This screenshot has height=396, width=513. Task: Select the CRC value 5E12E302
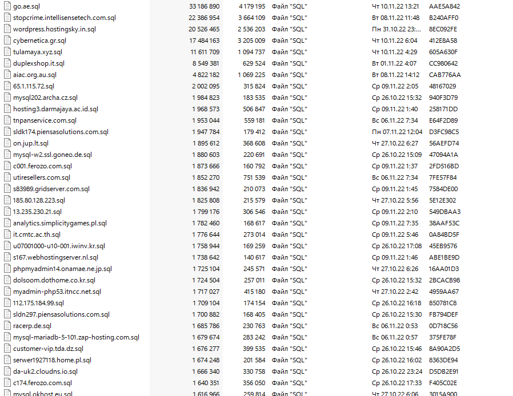pos(442,200)
